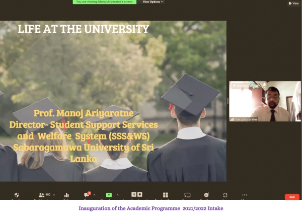Select Manoj Ariyaratne's video thumbnail

point(265,101)
